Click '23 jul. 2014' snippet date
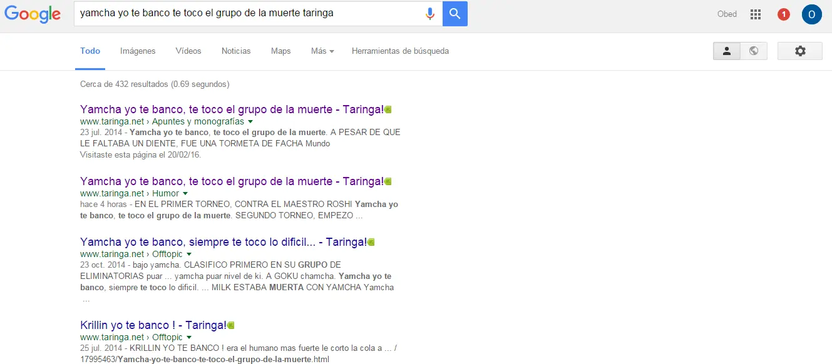832x364 pixels. pos(101,133)
